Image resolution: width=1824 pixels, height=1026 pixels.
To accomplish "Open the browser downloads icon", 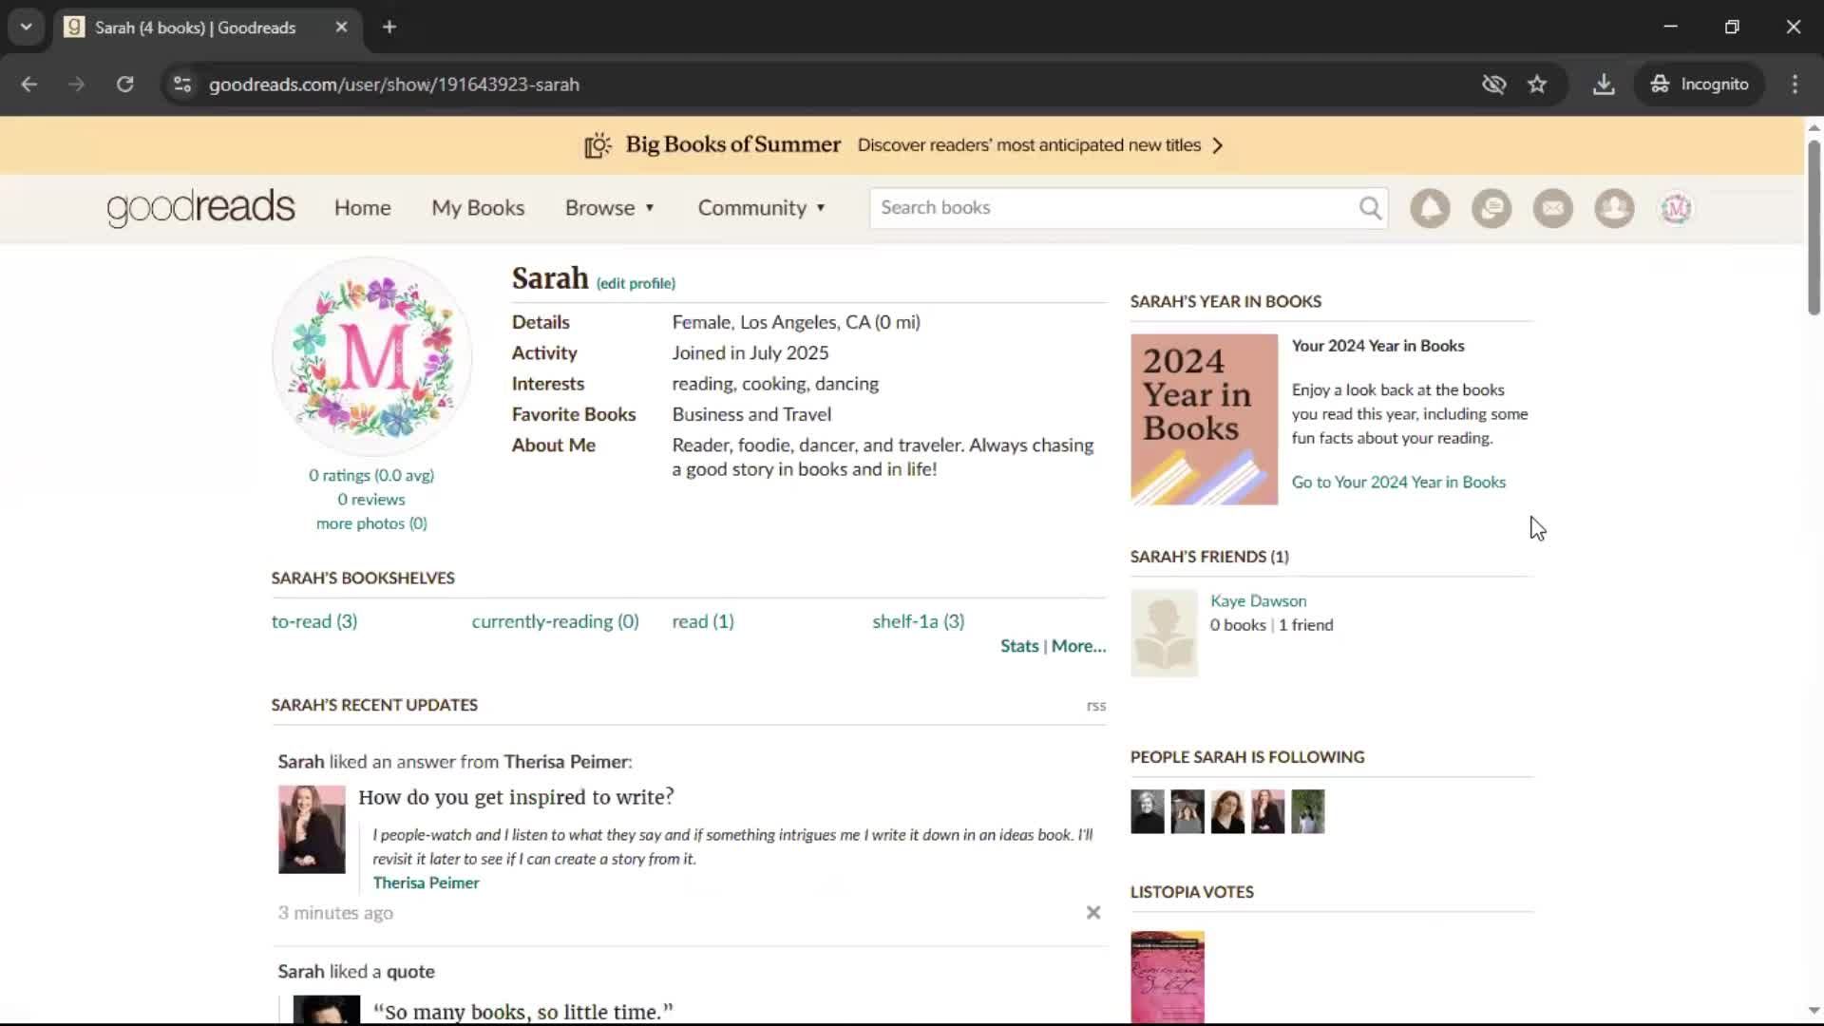I will [1604, 84].
